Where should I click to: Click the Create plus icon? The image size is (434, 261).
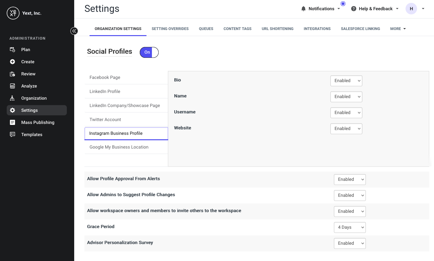[12, 62]
